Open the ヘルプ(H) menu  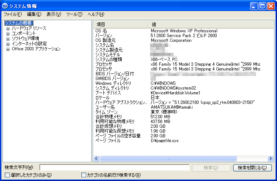pos(96,14)
